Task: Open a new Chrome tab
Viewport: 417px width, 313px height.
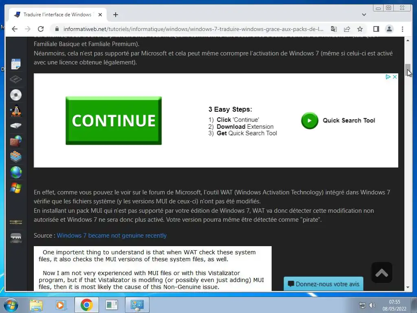Action: pyautogui.click(x=115, y=15)
